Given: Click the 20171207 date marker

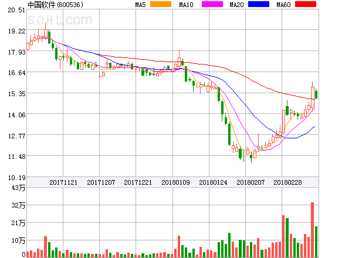Looking at the screenshot, I should [x=101, y=182].
